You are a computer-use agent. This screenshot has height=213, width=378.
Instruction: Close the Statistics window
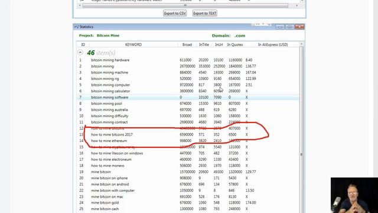(x=299, y=27)
